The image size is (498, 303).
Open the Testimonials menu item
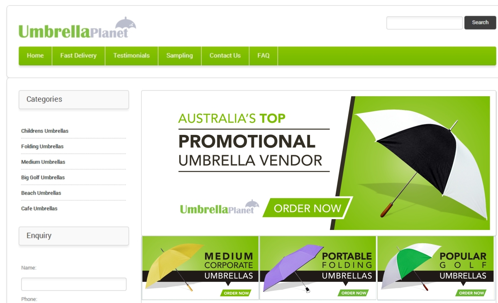[132, 56]
